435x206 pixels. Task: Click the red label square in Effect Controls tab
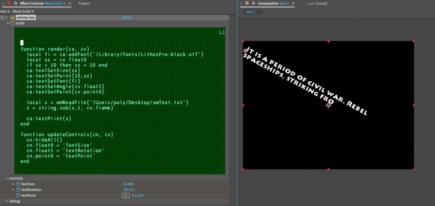point(9,3)
